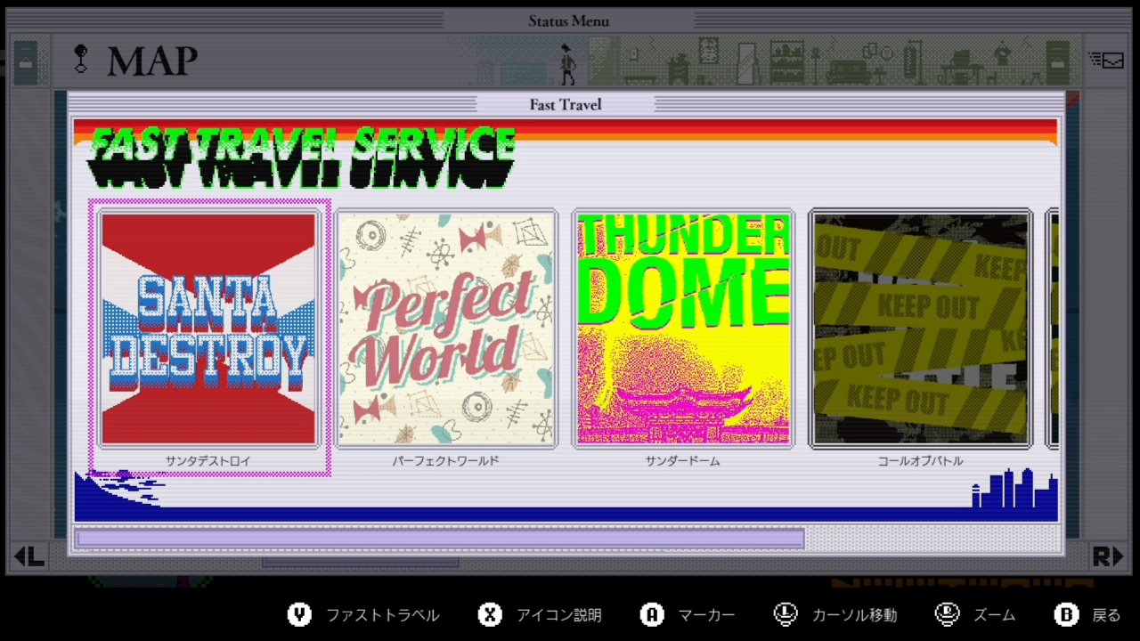This screenshot has height=641, width=1140.
Task: Click the アイコン説明 button hint
Action: tap(559, 615)
